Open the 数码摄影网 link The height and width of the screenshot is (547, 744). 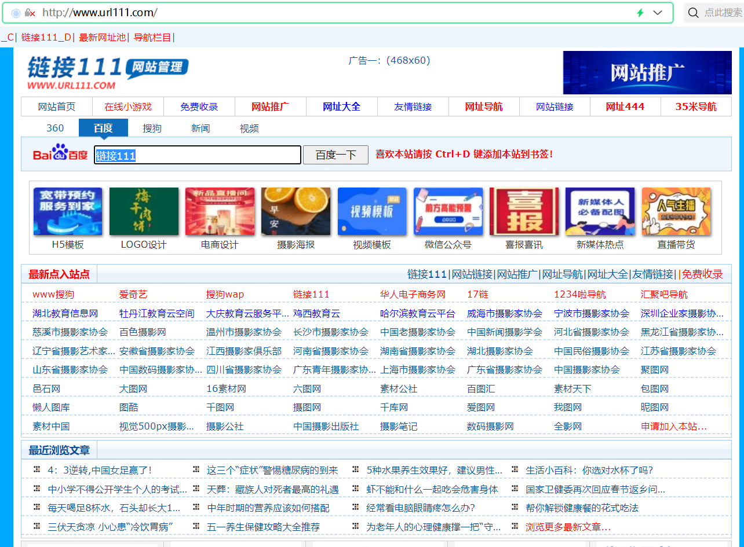point(490,426)
